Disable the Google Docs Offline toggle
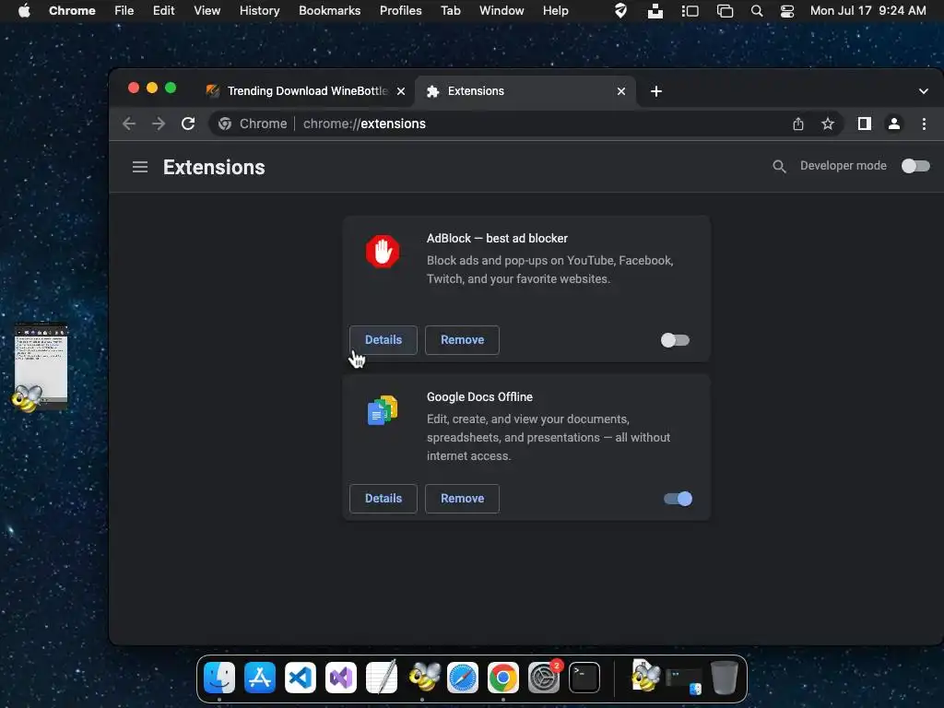This screenshot has width=944, height=708. pyautogui.click(x=678, y=499)
